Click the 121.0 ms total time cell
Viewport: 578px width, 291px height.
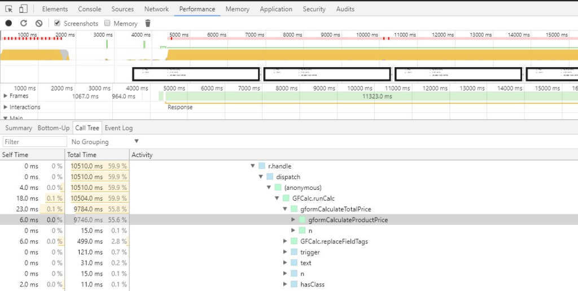pos(97,252)
